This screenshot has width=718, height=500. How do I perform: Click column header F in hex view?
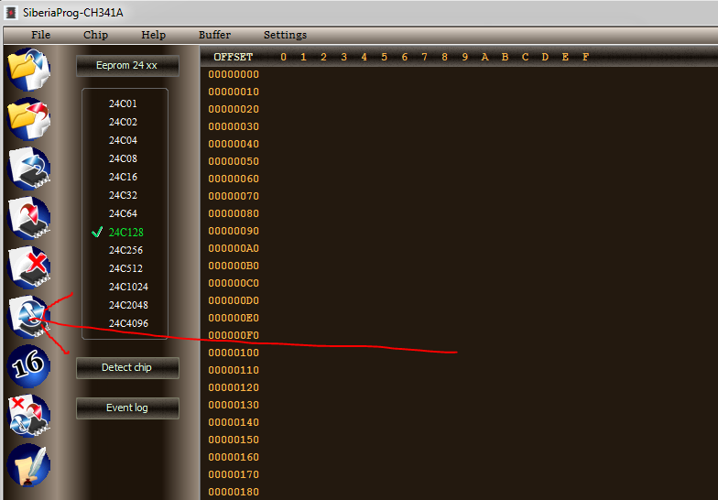[586, 57]
